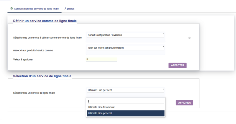The image size is (236, 124).
Task: Click the up arrow of the Ultimate Line selector
Action: click(163, 89)
